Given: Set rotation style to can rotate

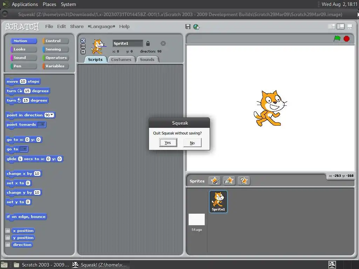Looking at the screenshot, I should (83, 41).
